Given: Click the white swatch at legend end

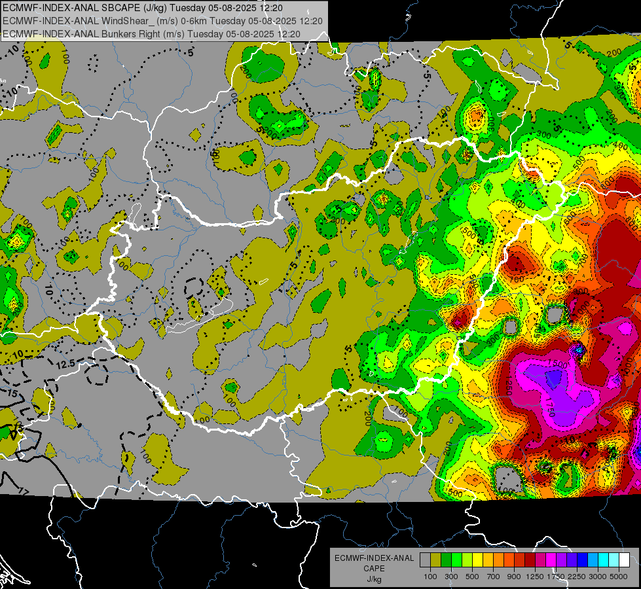Looking at the screenshot, I should click(x=624, y=560).
